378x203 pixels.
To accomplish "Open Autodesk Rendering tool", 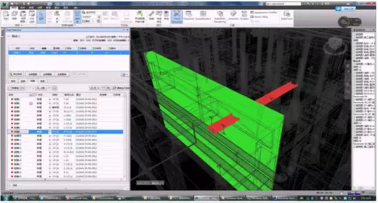I will [x=220, y=17].
